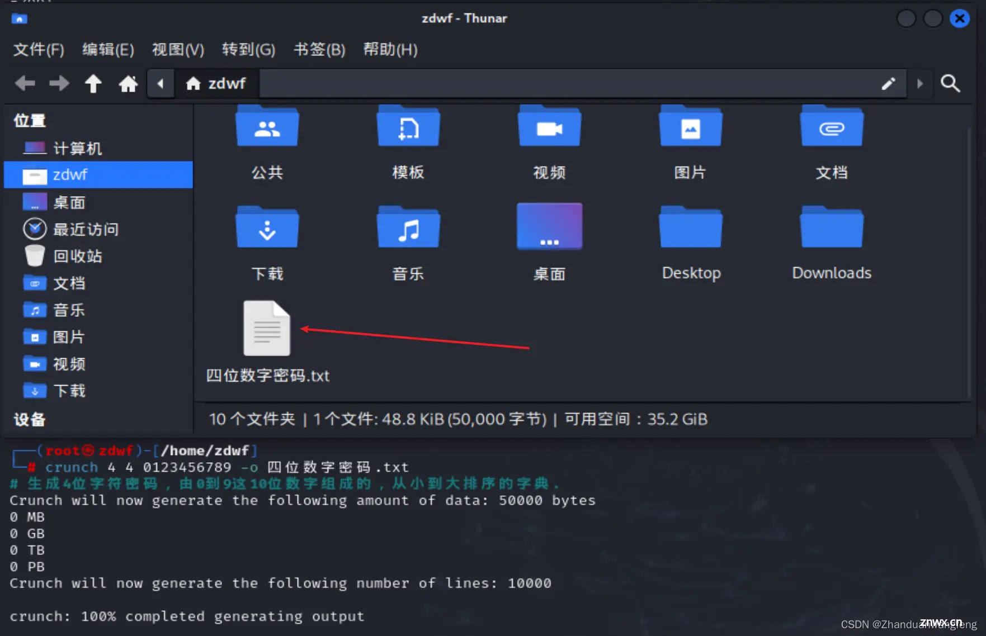Open the 文件(F) menu

coord(39,50)
